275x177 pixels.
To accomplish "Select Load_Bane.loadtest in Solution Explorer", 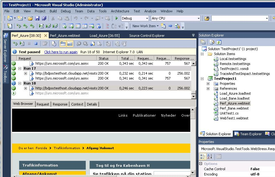I will coord(234,98).
